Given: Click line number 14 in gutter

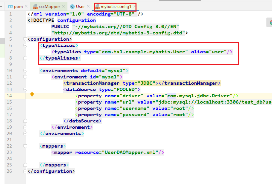Looking at the screenshot, I should [x=9, y=96].
